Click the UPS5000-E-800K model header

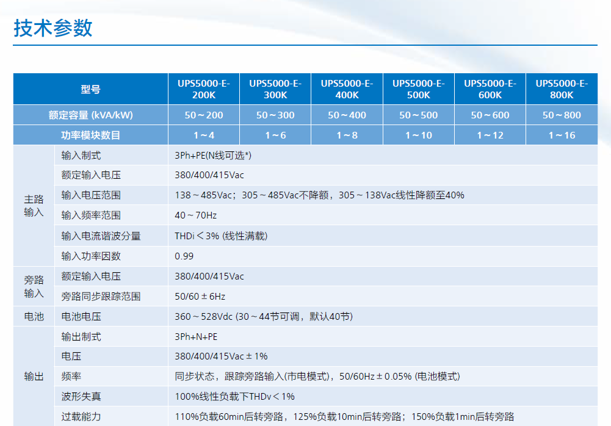[x=562, y=89]
